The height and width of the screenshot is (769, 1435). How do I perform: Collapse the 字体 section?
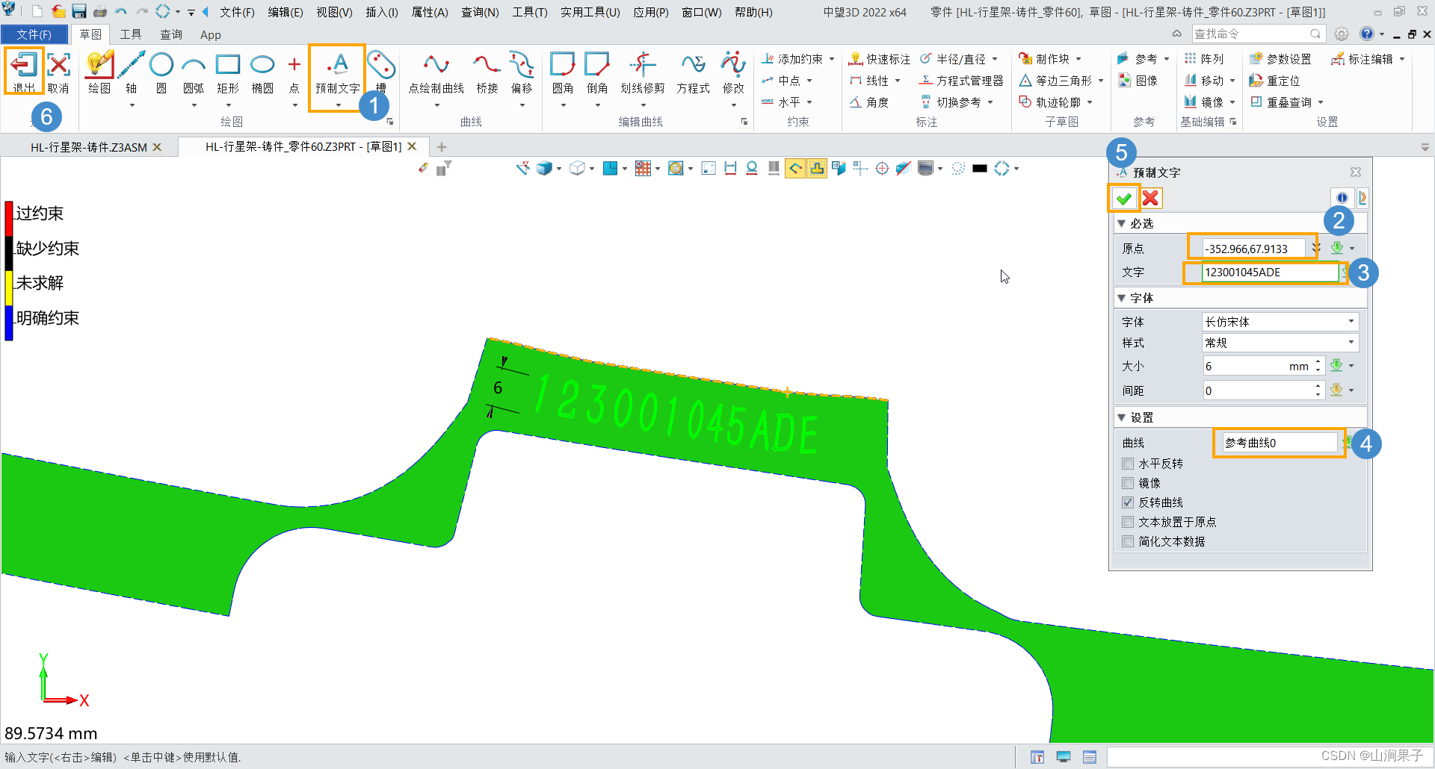point(1121,298)
